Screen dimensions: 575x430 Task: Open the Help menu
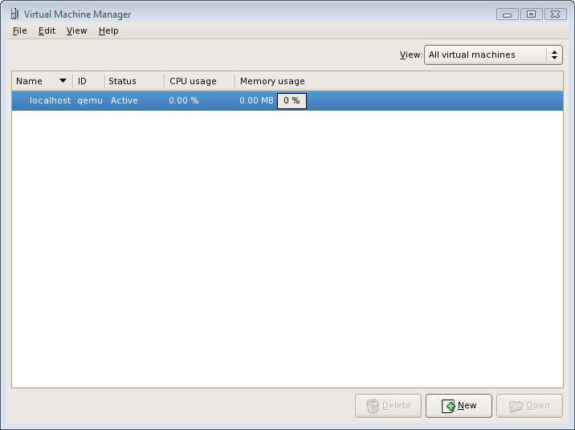coord(108,30)
